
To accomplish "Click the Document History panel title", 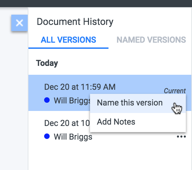I will 75,22.
